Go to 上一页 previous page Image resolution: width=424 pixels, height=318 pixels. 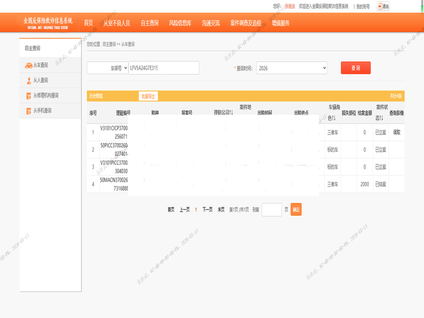tap(184, 209)
